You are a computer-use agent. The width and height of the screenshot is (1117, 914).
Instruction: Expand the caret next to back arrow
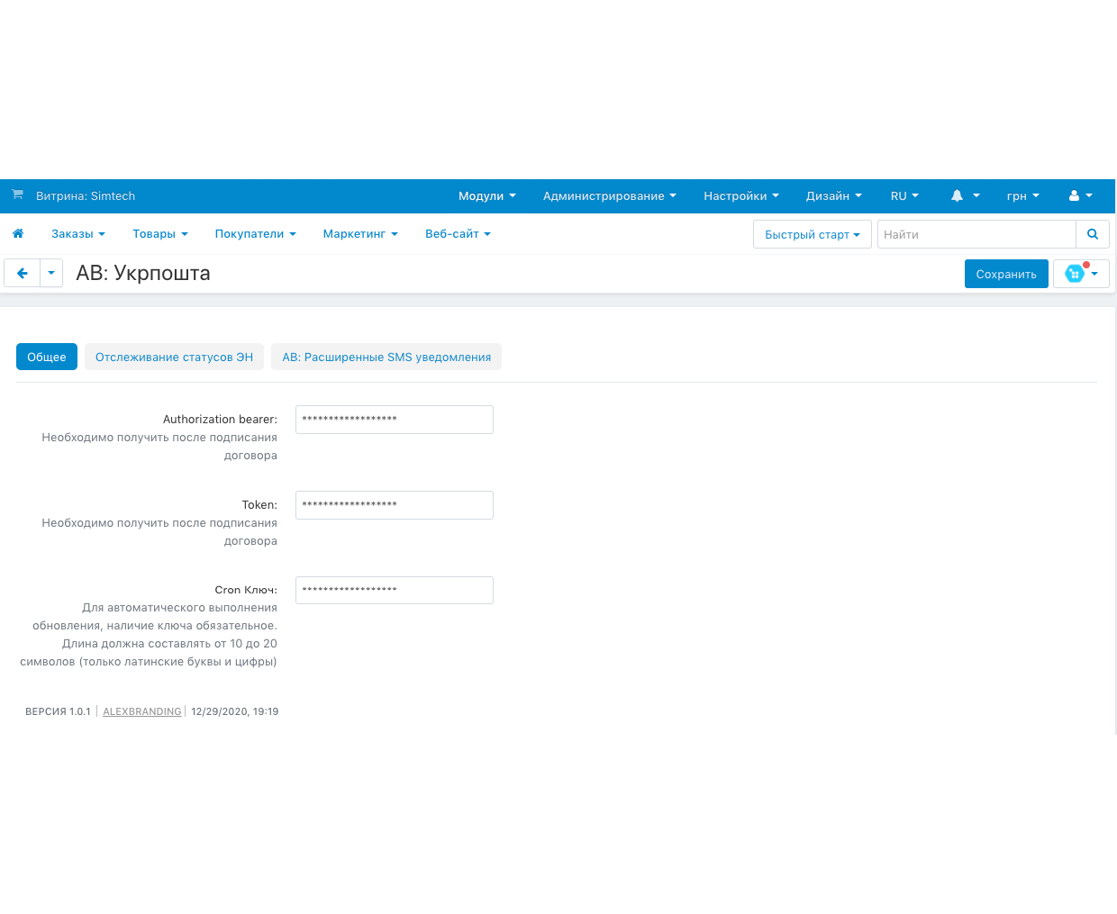[x=51, y=274]
